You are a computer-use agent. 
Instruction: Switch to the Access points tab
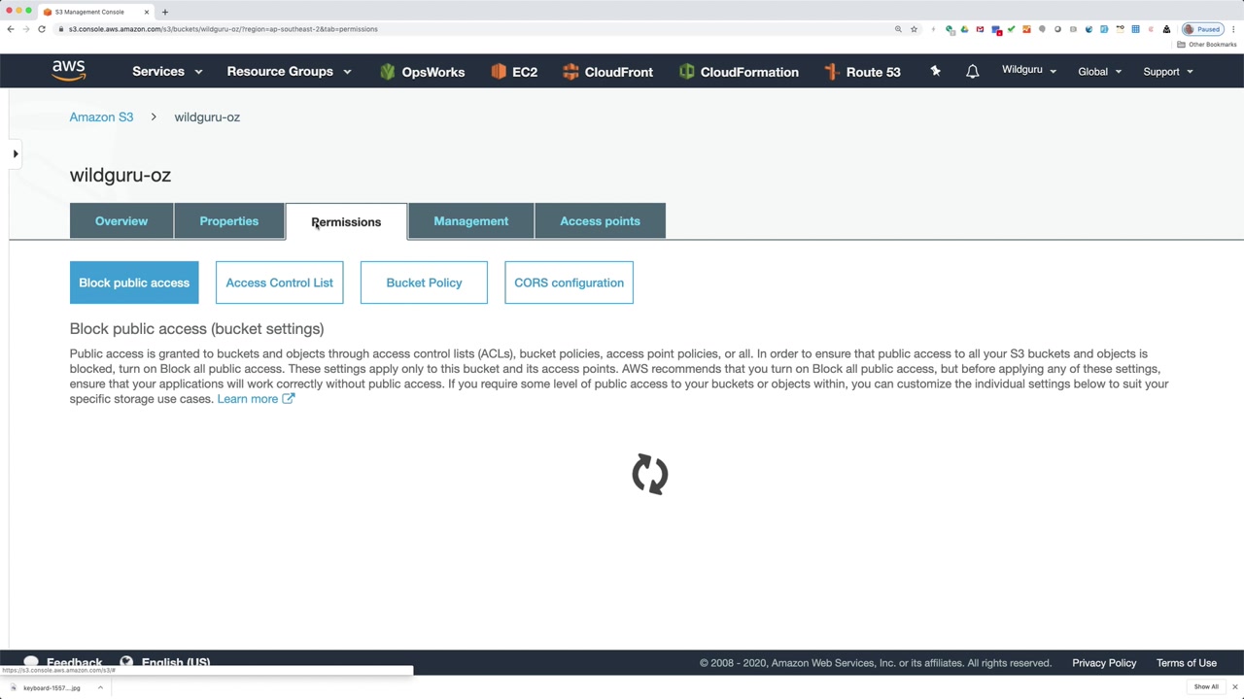pos(600,221)
